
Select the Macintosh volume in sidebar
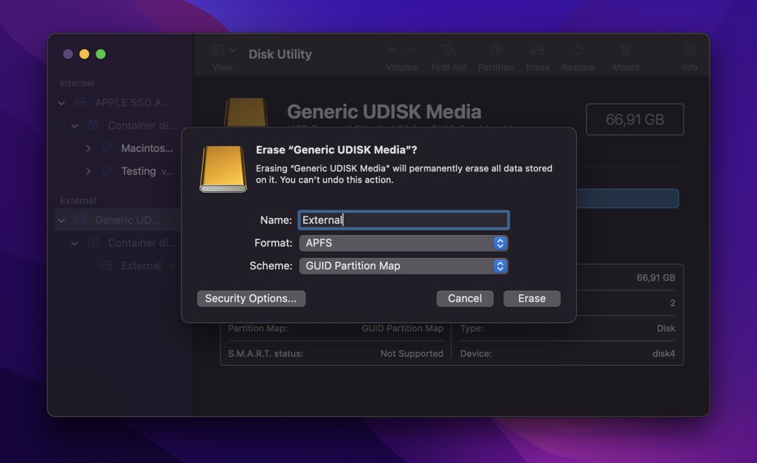coord(147,149)
